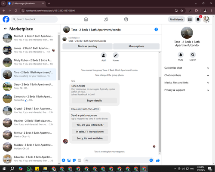215x172 pixels.
Task: Open Eduardo conversation in the list
Action: 29,159
